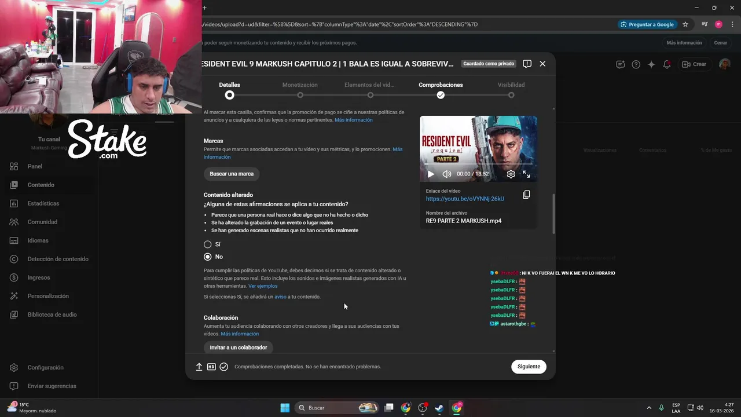Open the weather widget on taskbar

[32, 408]
